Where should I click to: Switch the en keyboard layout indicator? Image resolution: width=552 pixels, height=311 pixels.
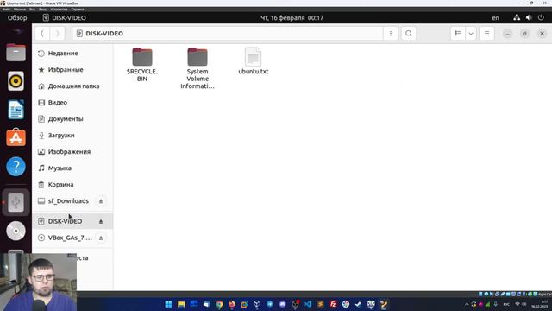(495, 17)
